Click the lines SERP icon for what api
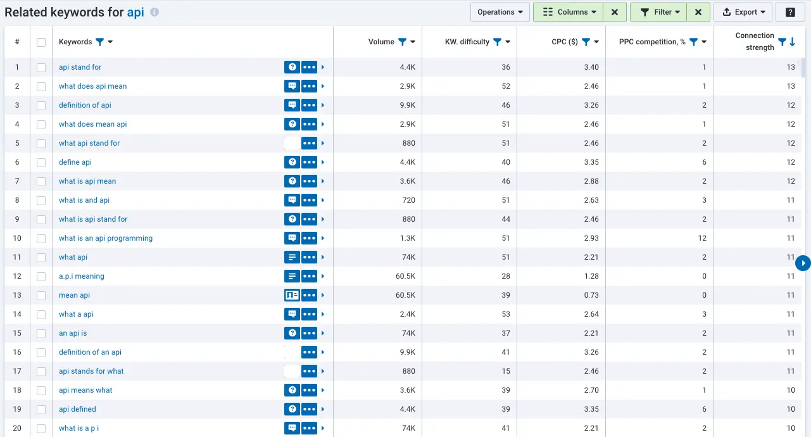 (292, 257)
